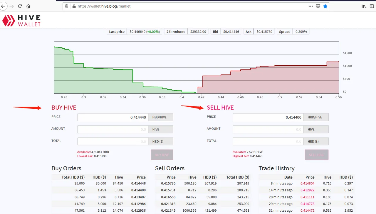Click the Buy Hive amount field
The image size is (376, 214).
pos(113,129)
